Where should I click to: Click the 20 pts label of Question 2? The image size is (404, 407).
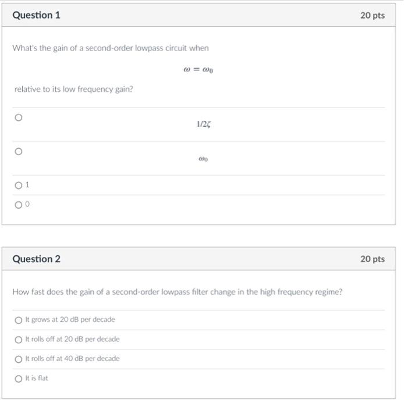tap(373, 259)
